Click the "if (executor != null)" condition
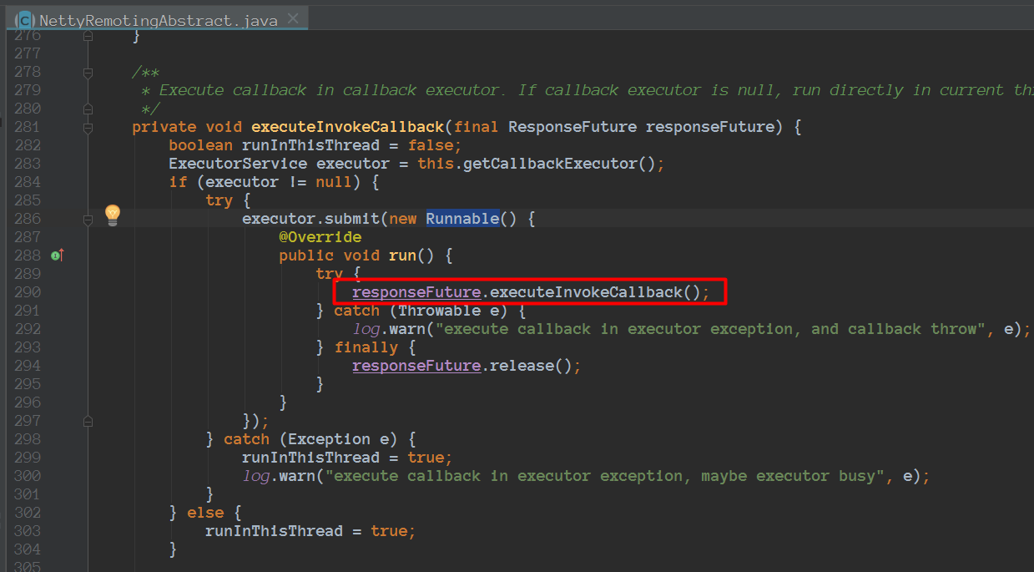Viewport: 1034px width, 572px height. pos(265,182)
